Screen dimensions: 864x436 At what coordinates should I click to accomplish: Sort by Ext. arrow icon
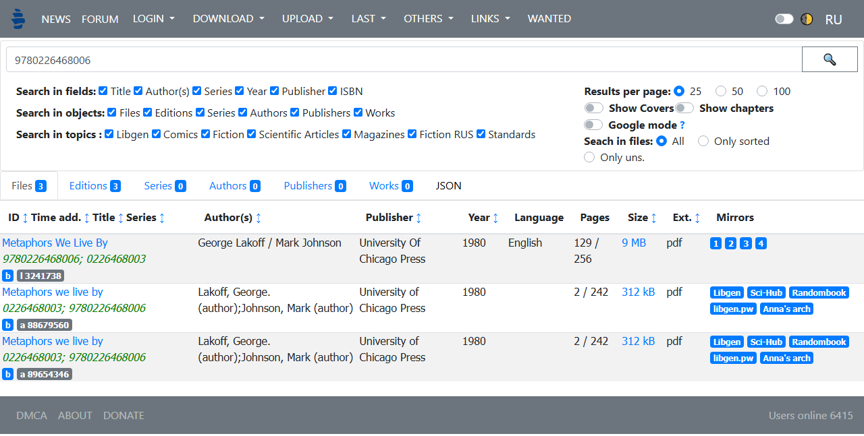(697, 218)
